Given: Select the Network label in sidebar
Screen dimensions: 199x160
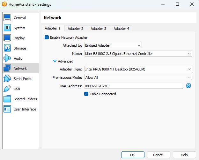Looking at the screenshot, I should click(20, 69).
